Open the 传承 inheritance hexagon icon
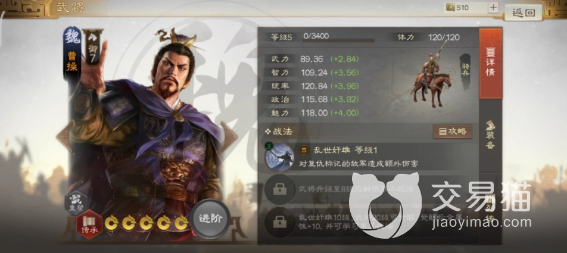Screen dimensions: 567x253 pos(89,224)
